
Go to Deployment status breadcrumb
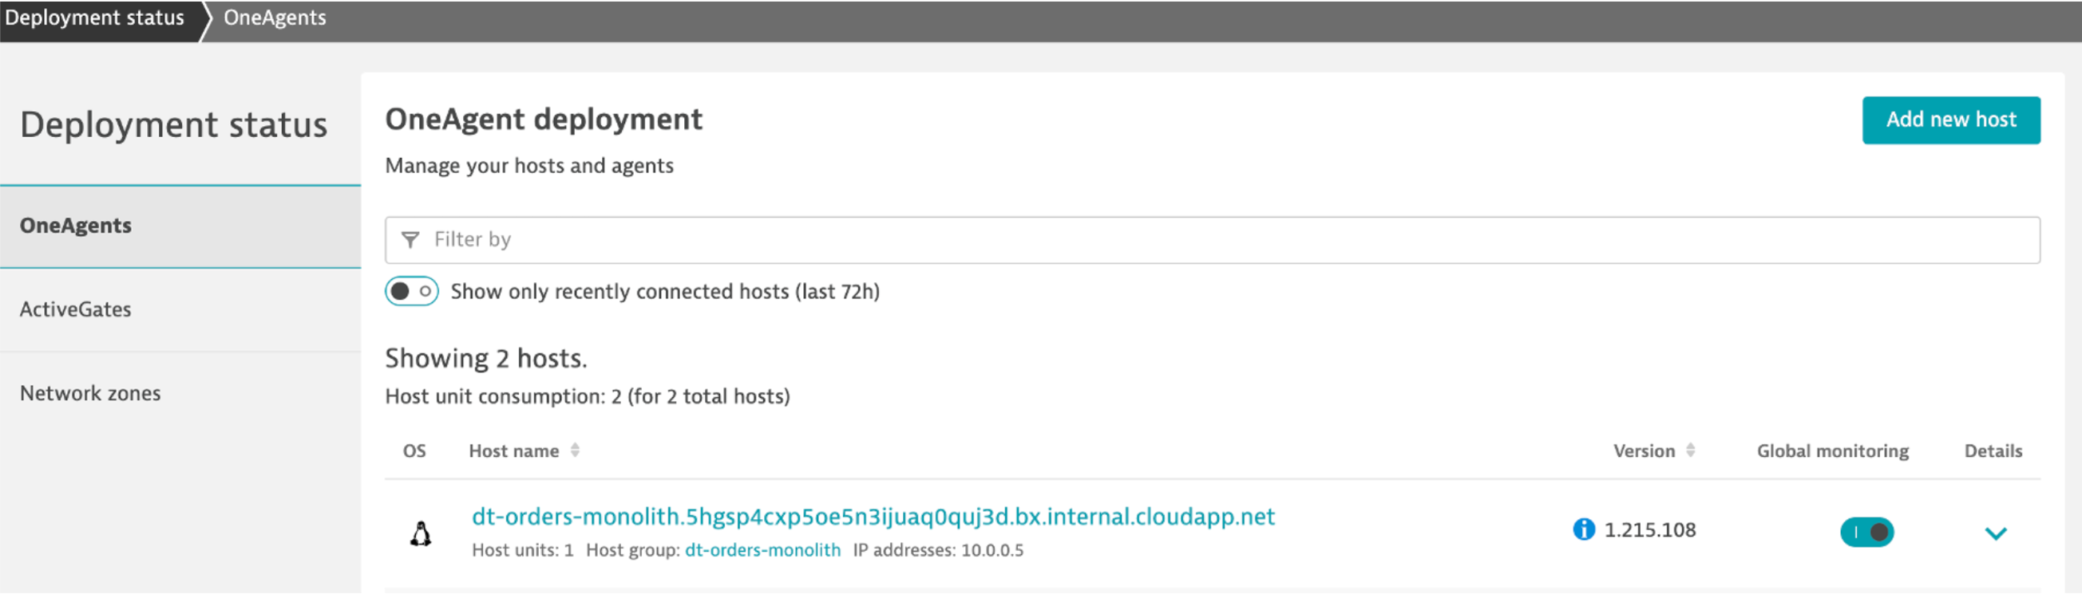point(94,18)
